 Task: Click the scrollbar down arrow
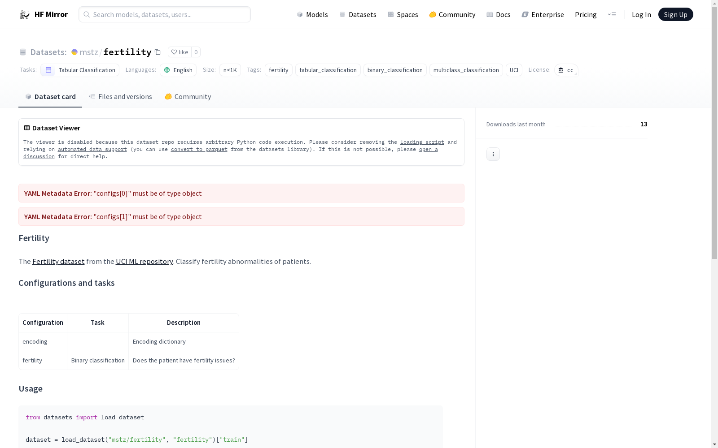(714, 444)
